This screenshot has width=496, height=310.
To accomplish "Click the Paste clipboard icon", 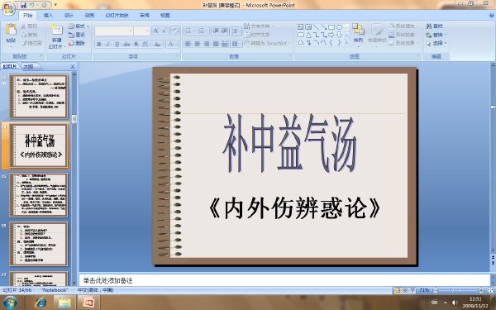I will click(11, 30).
